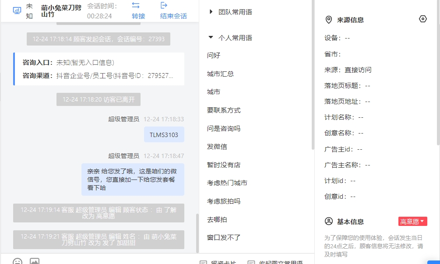Select the 问好 quick phrase

point(214,55)
